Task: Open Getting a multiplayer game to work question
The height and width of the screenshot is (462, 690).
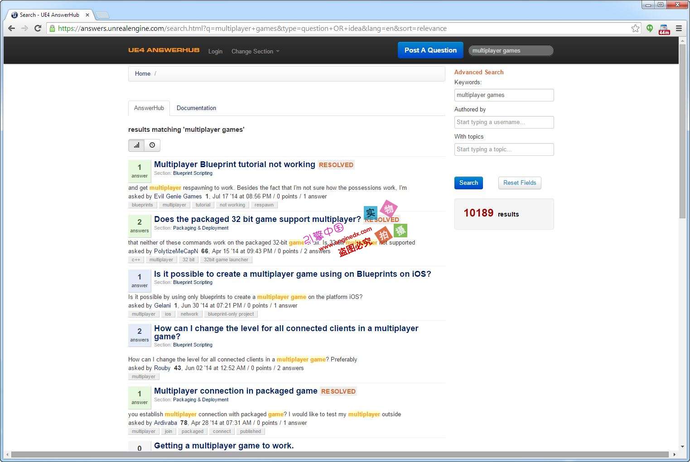Action: [x=224, y=446]
